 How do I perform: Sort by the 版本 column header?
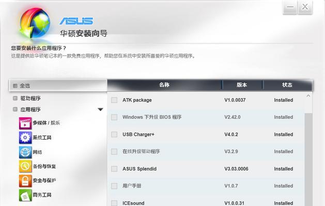click(242, 84)
